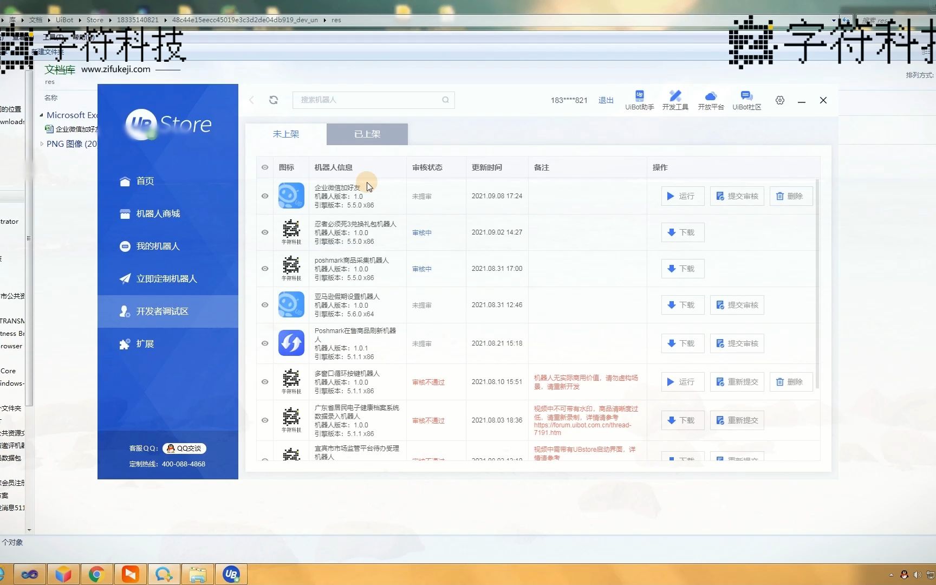Screen dimensions: 936x585
Task: Click the refresh icon beside the search box
Action: coord(274,100)
